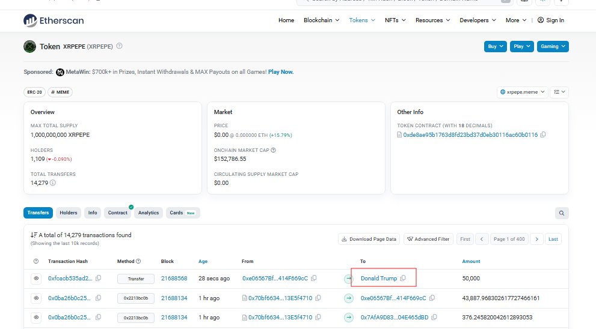Go to previous page arrow
Screen dimensions: 596x329
tap(482, 239)
